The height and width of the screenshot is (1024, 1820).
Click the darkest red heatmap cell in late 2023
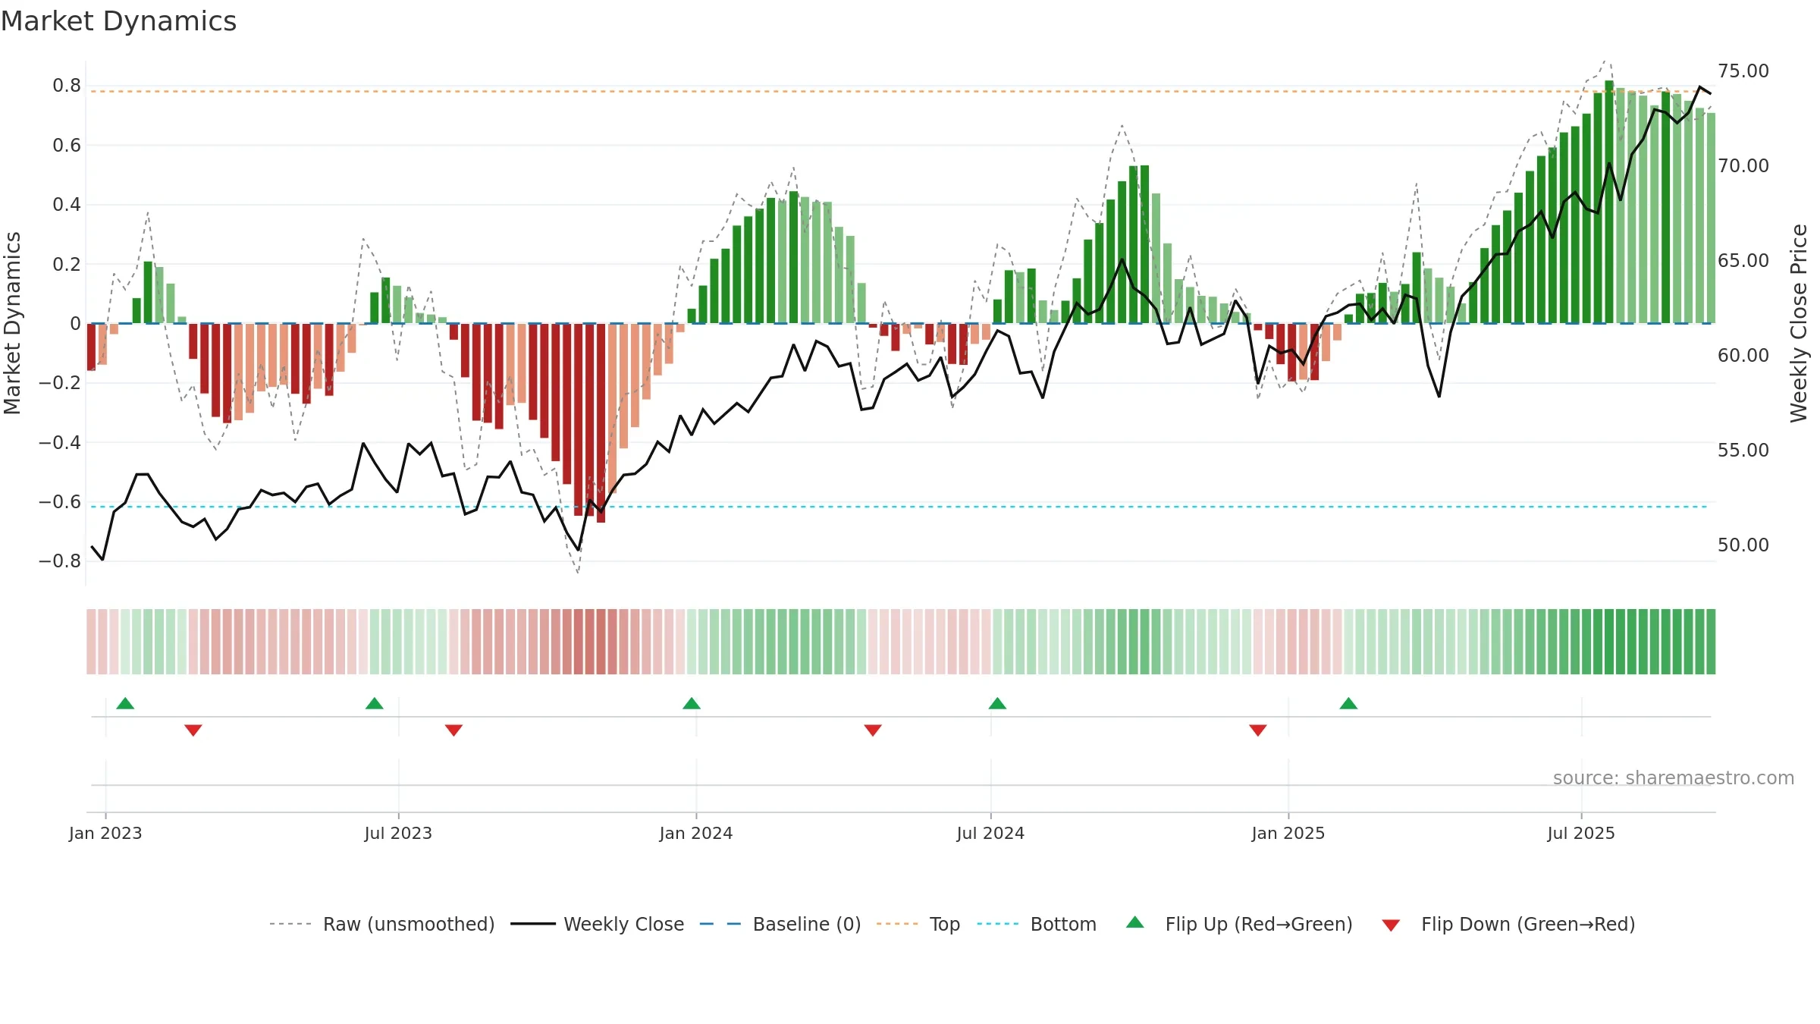click(x=601, y=642)
